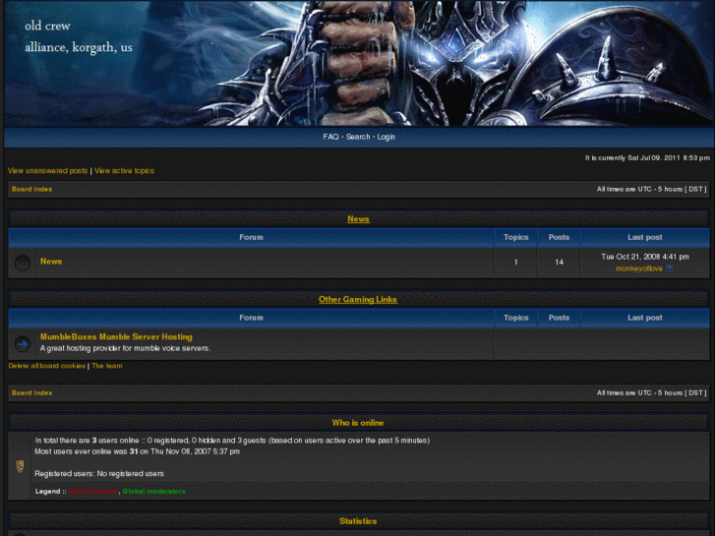View unanswered posts

pyautogui.click(x=47, y=170)
